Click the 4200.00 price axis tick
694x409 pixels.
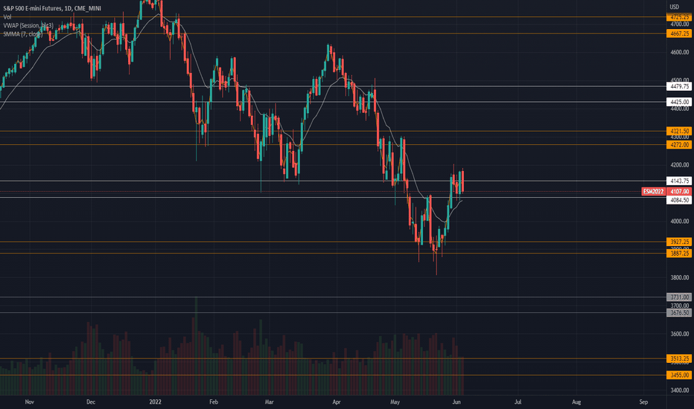pyautogui.click(x=680, y=165)
